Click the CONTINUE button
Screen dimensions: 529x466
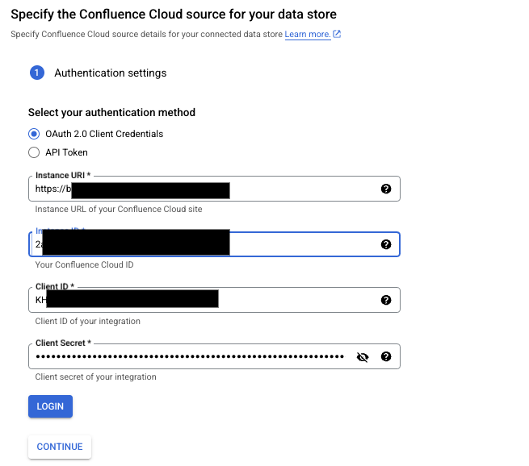60,447
